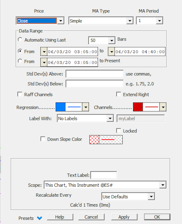
Task: Expand the MA Period dropdown
Action: (x=159, y=21)
